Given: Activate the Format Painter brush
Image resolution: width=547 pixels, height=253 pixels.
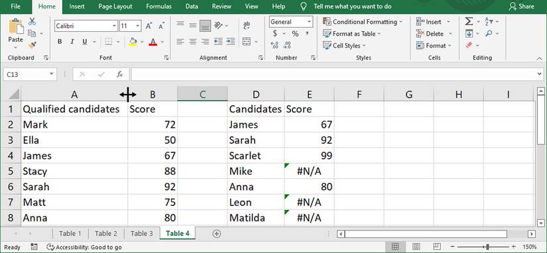Looking at the screenshot, I should pos(32,45).
